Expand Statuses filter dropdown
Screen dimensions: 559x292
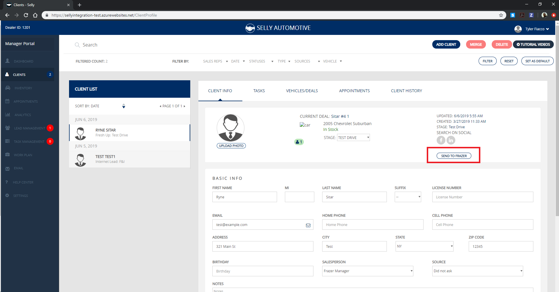tap(261, 61)
